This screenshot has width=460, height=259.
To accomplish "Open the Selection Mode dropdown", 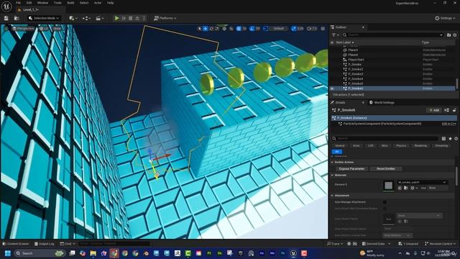I will click(44, 18).
